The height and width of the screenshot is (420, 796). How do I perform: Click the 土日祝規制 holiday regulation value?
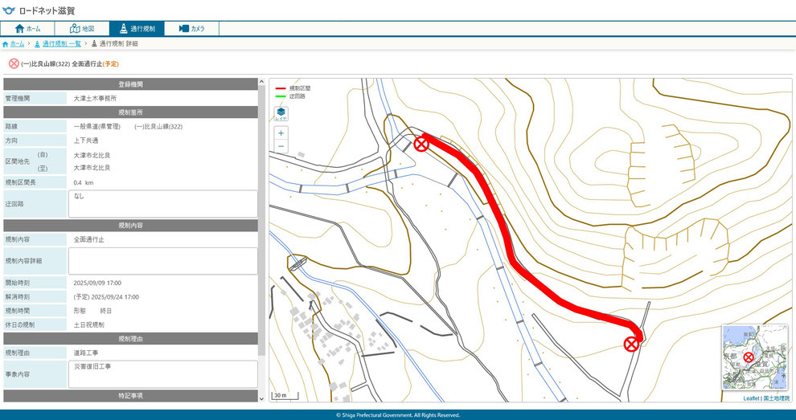coord(88,324)
